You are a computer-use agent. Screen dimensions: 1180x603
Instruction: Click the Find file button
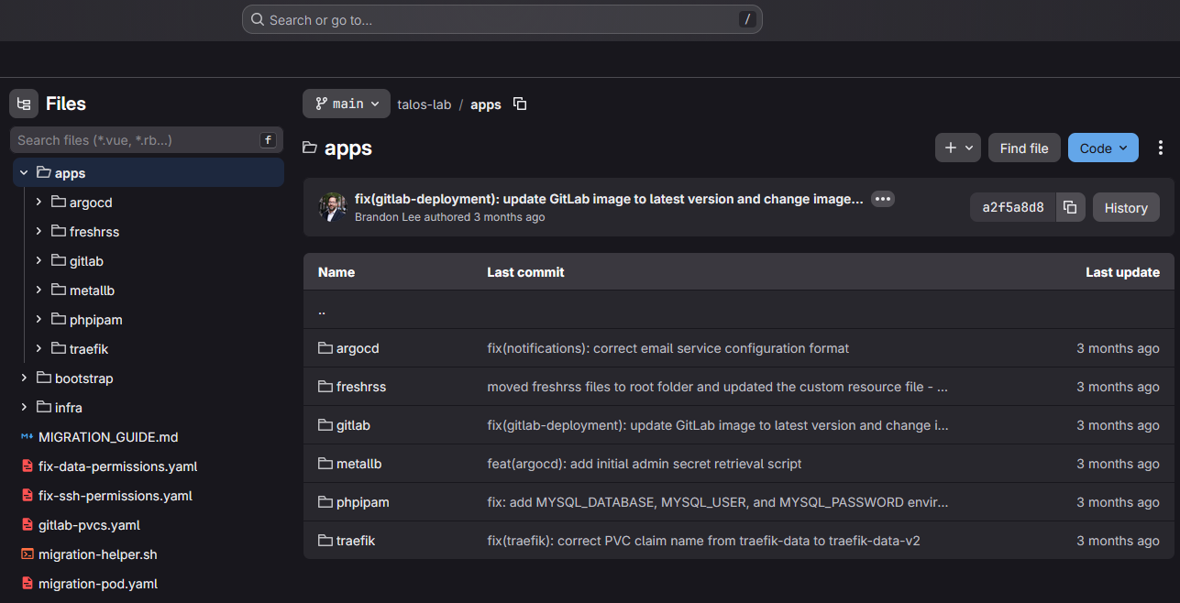point(1024,148)
